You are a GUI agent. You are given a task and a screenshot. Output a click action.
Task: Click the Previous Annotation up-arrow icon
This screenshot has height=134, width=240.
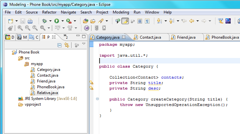click(172, 21)
